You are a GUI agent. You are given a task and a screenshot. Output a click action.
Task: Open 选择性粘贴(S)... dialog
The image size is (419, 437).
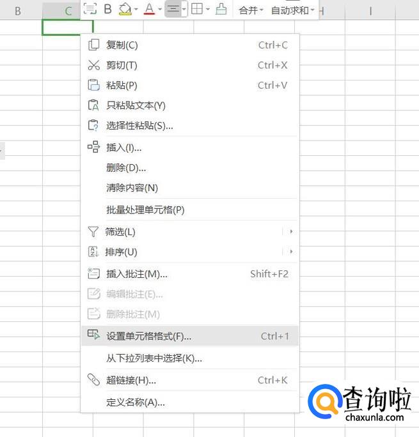click(190, 126)
